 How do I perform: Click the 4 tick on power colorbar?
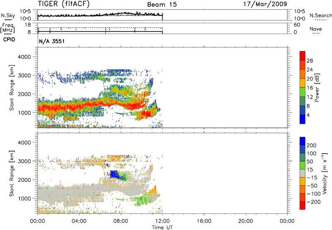click(x=308, y=115)
